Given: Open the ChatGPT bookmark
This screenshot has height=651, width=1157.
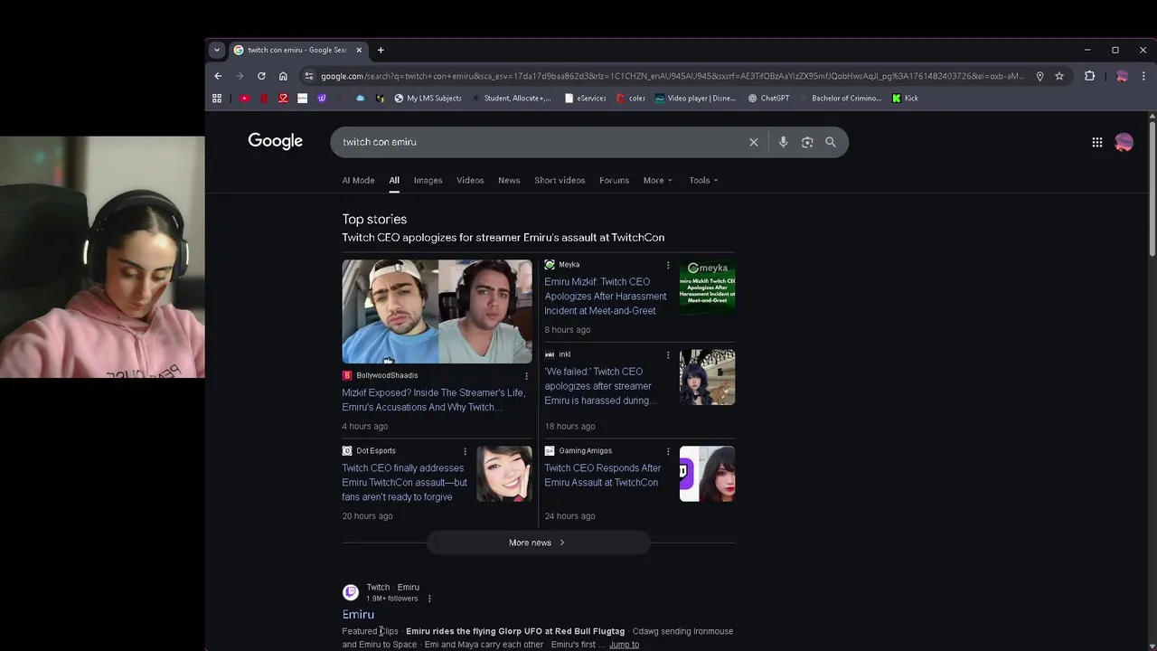Looking at the screenshot, I should tap(768, 98).
